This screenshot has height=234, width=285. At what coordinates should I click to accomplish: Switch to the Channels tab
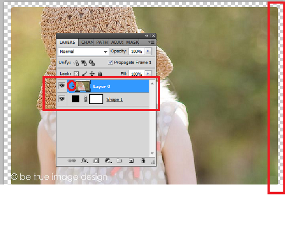click(x=87, y=42)
